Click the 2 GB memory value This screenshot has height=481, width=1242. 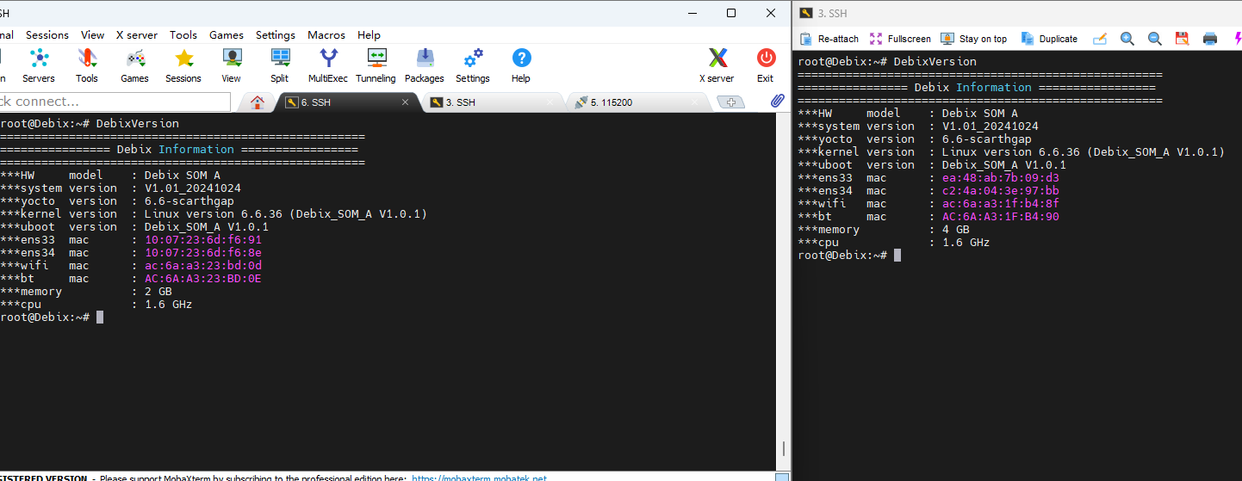point(158,292)
